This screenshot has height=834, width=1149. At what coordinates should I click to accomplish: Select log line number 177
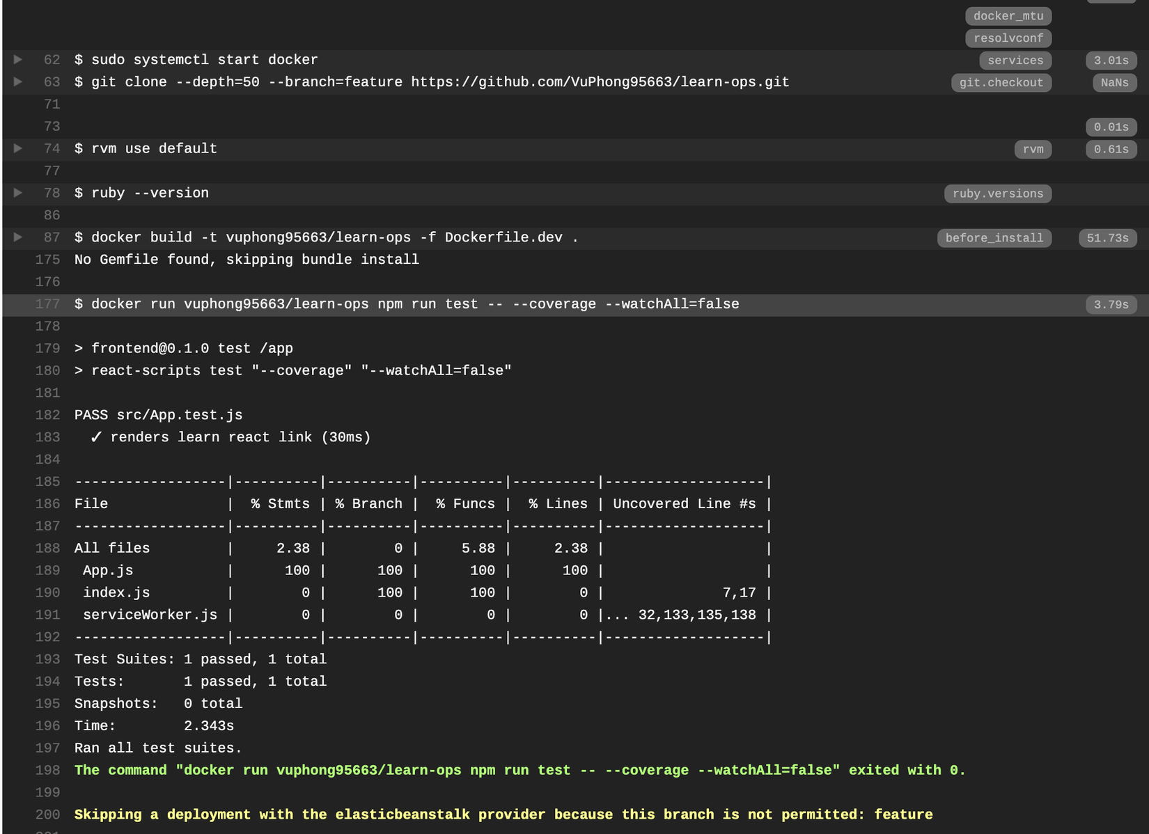click(47, 304)
